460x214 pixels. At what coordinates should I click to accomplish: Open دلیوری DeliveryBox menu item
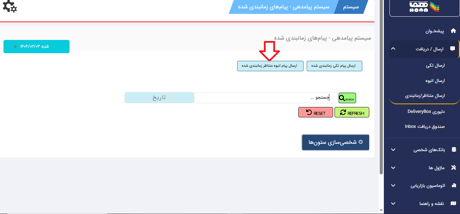426,112
